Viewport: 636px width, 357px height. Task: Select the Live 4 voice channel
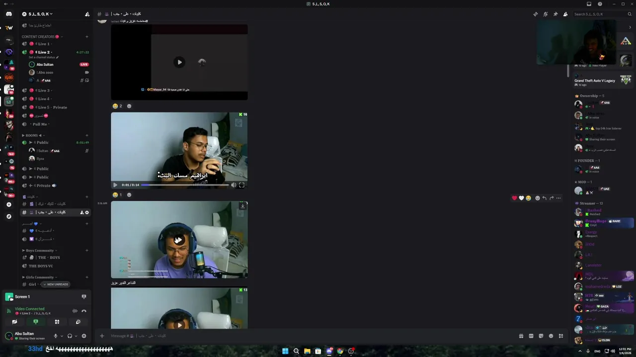point(55,99)
